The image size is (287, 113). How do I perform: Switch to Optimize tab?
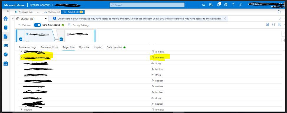(x=84, y=47)
